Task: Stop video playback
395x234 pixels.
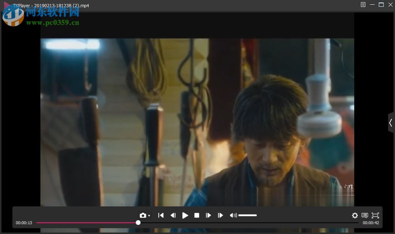Action: click(197, 215)
